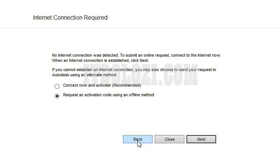This screenshot has width=280, height=151.
Task: Click the Back button
Action: 138,140
